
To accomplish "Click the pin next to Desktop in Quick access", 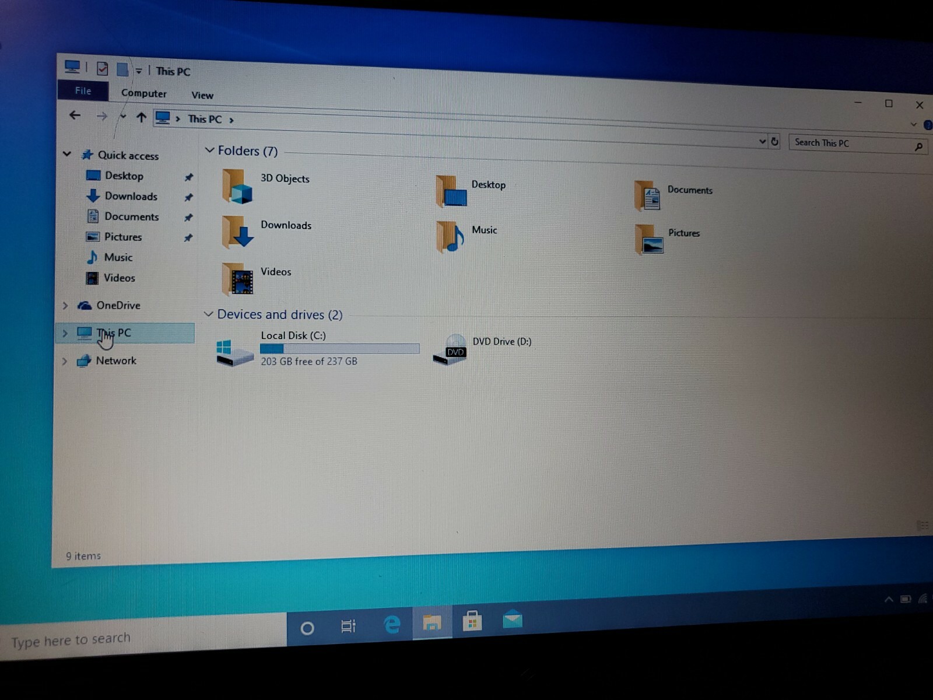I will point(188,177).
